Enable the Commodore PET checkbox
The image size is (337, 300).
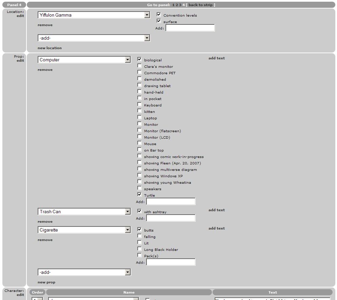coord(139,72)
